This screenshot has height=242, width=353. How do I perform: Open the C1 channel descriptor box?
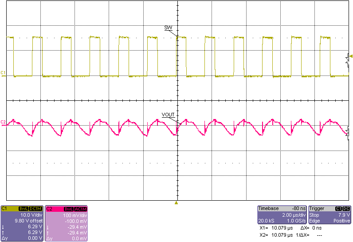pyautogui.click(x=22, y=223)
